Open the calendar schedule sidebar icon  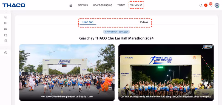point(6,35)
